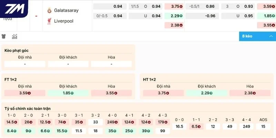Click the '4 - 3' score label
Viewport: 276px width, 138px height.
coord(162,116)
